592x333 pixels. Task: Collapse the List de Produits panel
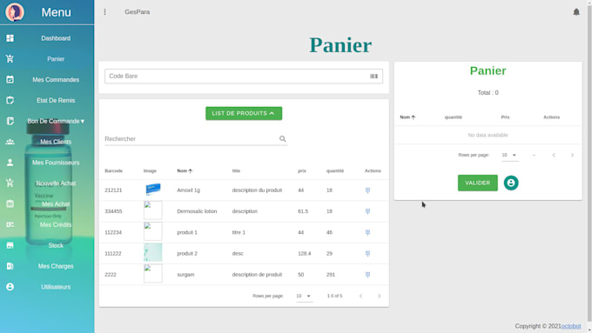(x=244, y=113)
